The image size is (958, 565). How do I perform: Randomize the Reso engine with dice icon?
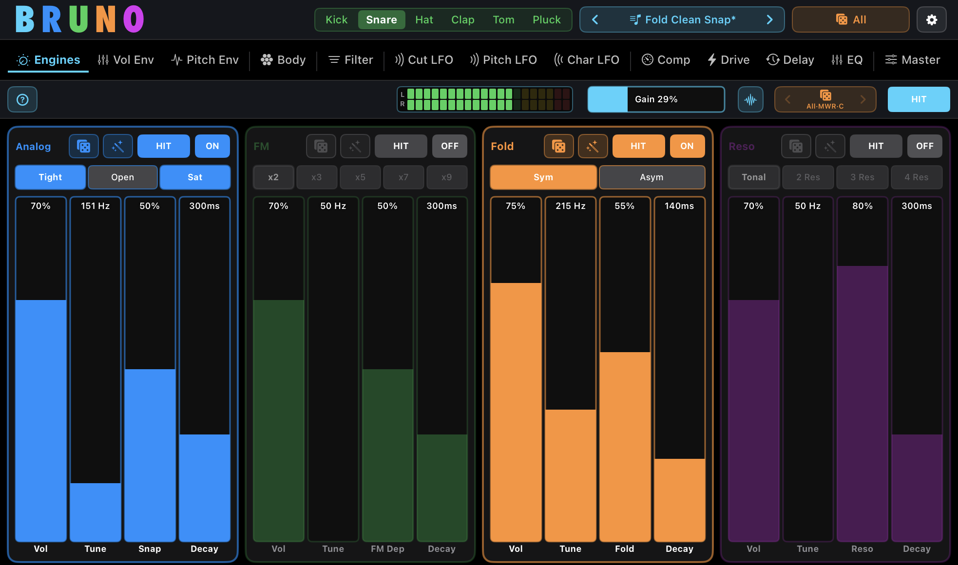[x=796, y=146]
